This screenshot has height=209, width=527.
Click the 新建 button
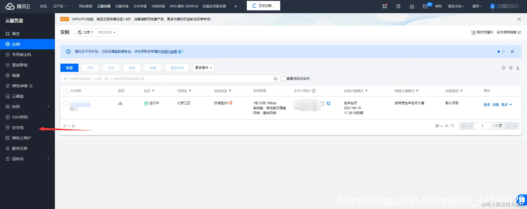tap(69, 68)
